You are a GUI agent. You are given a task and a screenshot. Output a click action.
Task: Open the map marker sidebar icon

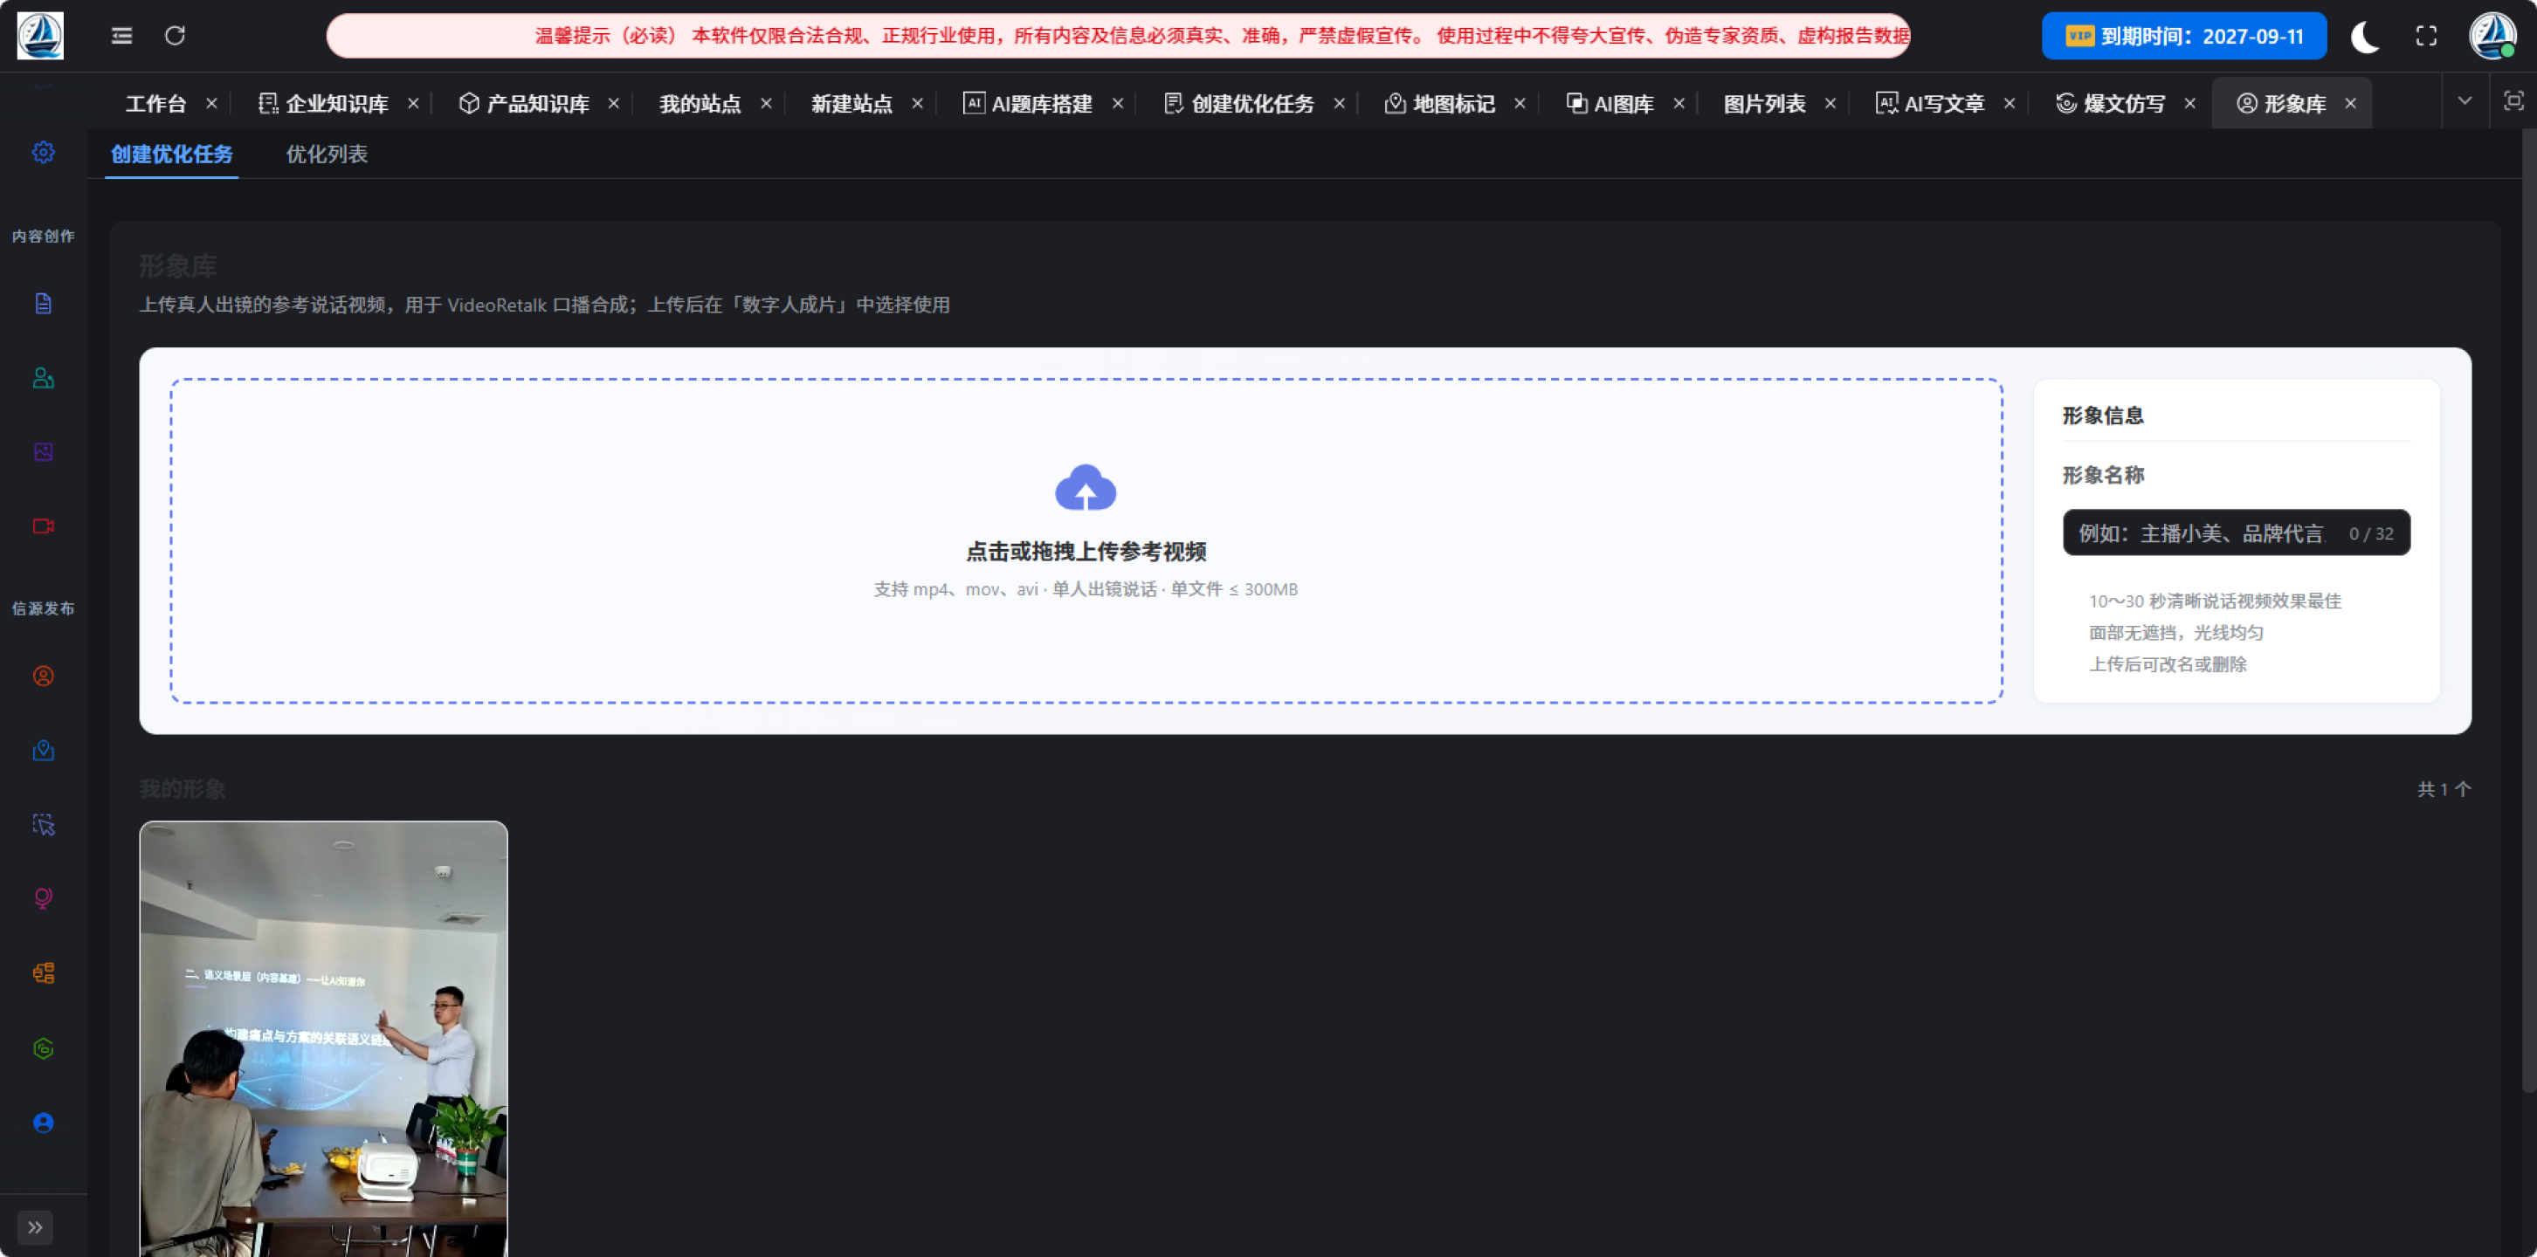tap(44, 751)
